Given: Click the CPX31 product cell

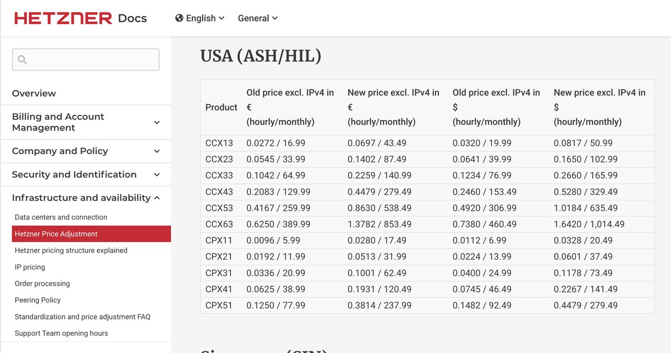Looking at the screenshot, I should (x=219, y=273).
